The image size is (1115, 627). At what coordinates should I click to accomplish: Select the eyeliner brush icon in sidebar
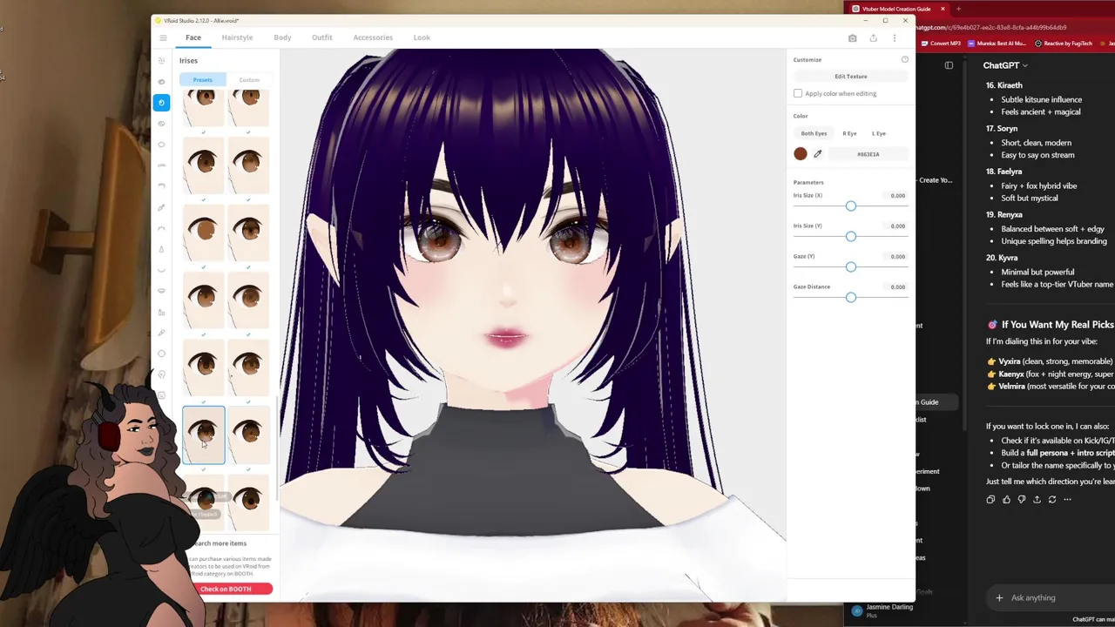tap(161, 207)
